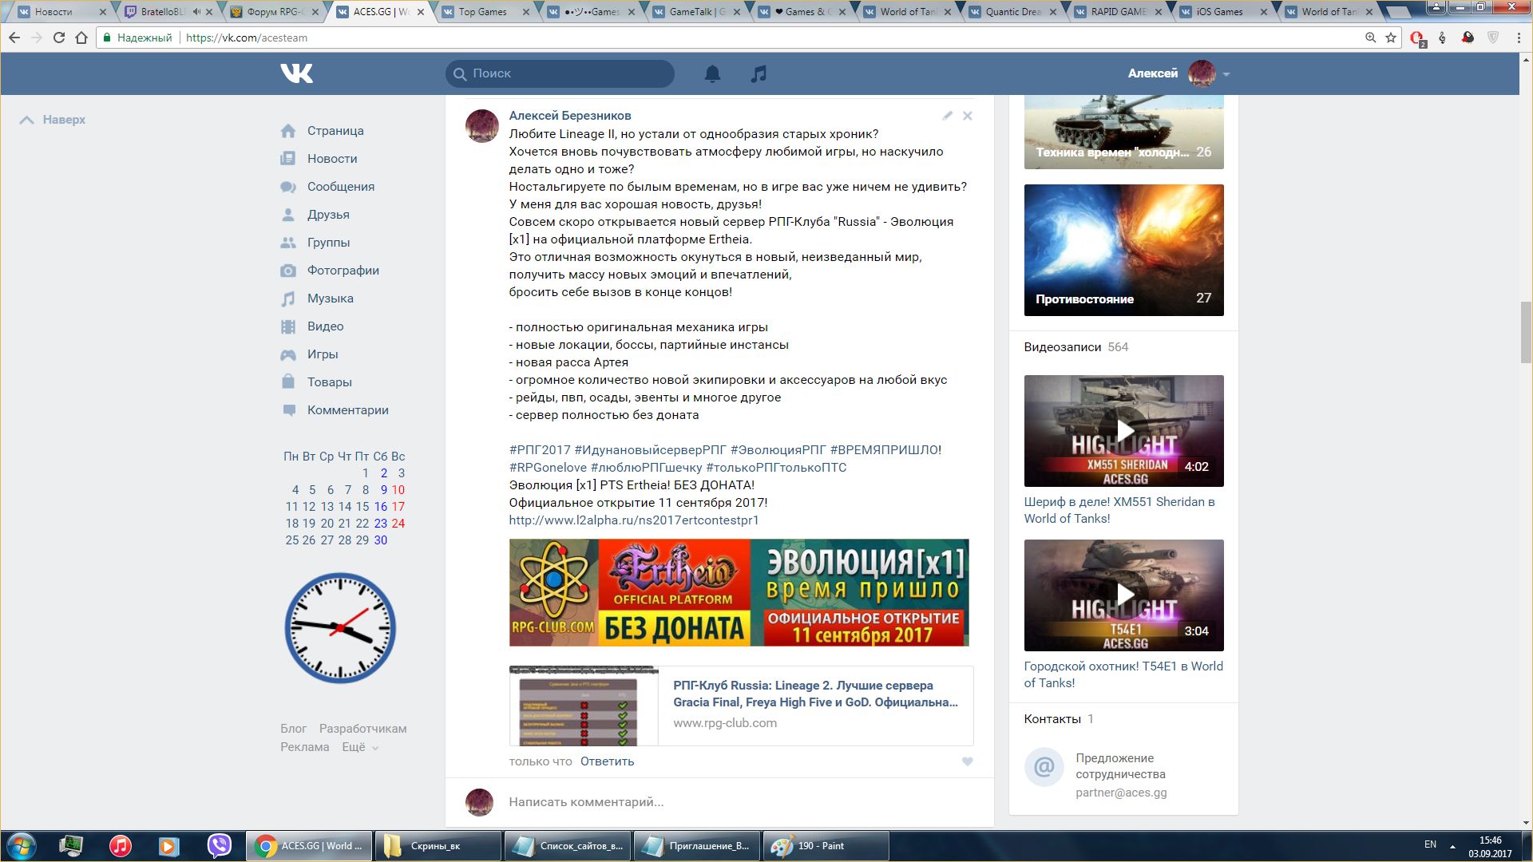1533x862 pixels.
Task: Show hidden system tray icons
Action: click(x=1452, y=846)
